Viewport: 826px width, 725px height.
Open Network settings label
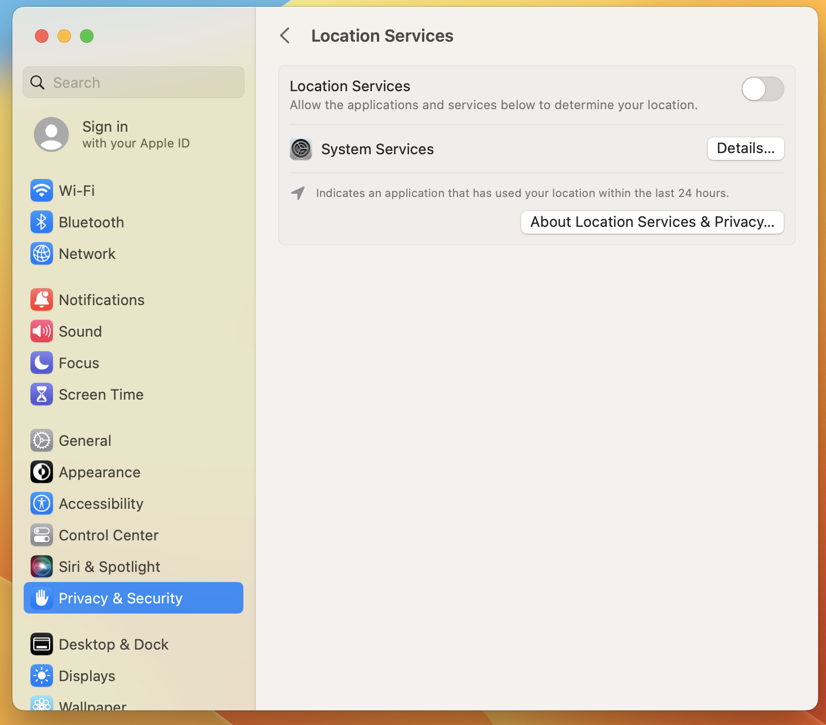click(x=87, y=254)
